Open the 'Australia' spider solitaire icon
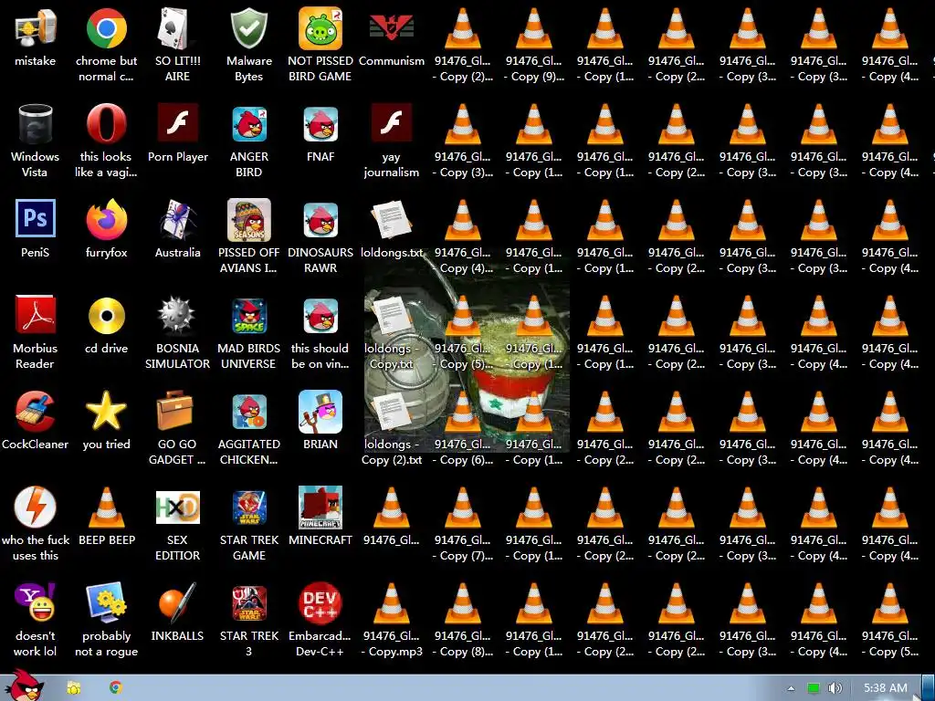 click(x=178, y=219)
